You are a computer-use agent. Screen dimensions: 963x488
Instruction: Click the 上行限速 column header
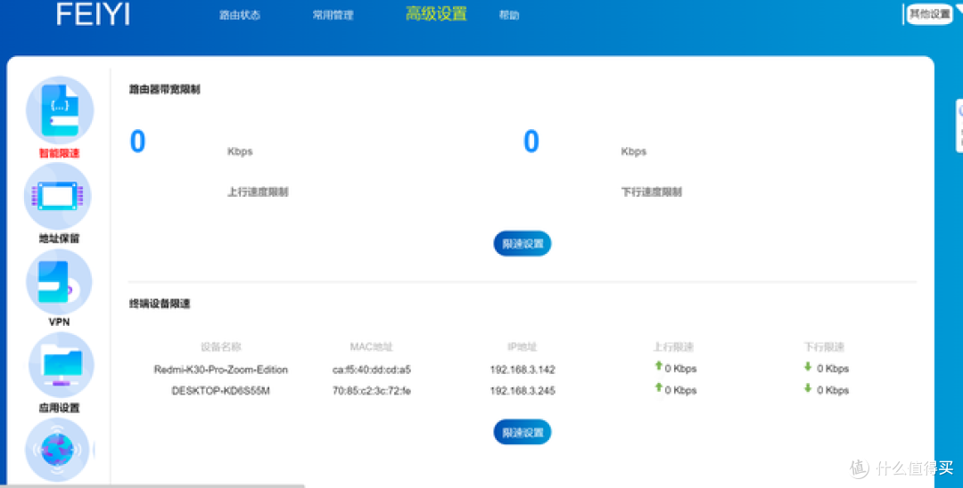674,347
